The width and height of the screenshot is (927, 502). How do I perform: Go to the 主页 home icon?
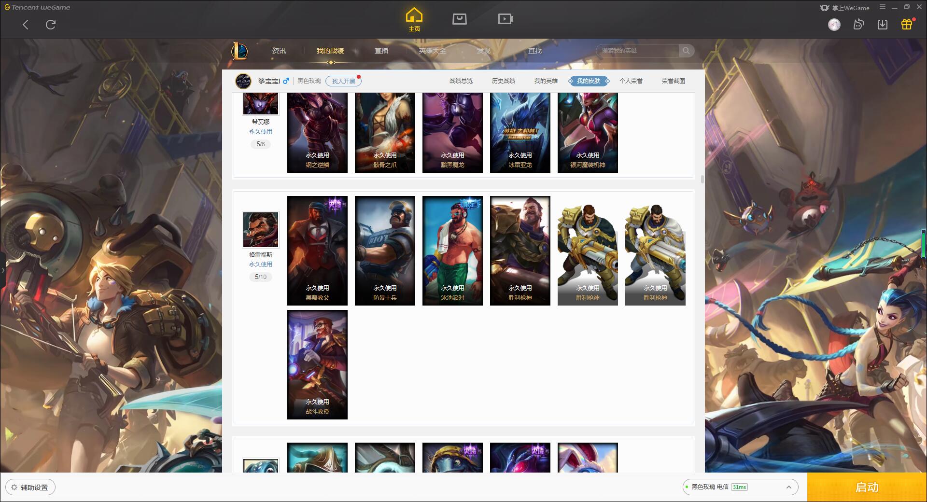click(x=414, y=20)
